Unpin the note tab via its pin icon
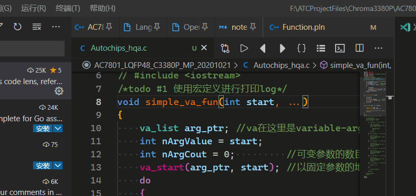 click(x=253, y=27)
